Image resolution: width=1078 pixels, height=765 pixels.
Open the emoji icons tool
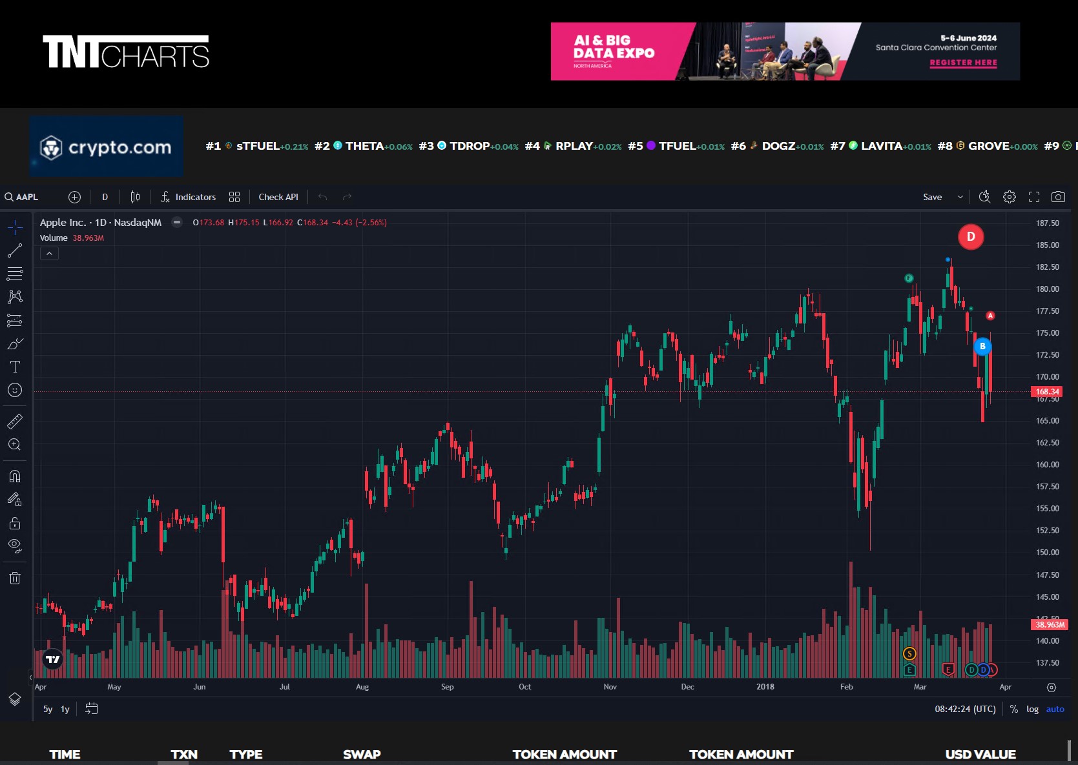click(x=15, y=390)
